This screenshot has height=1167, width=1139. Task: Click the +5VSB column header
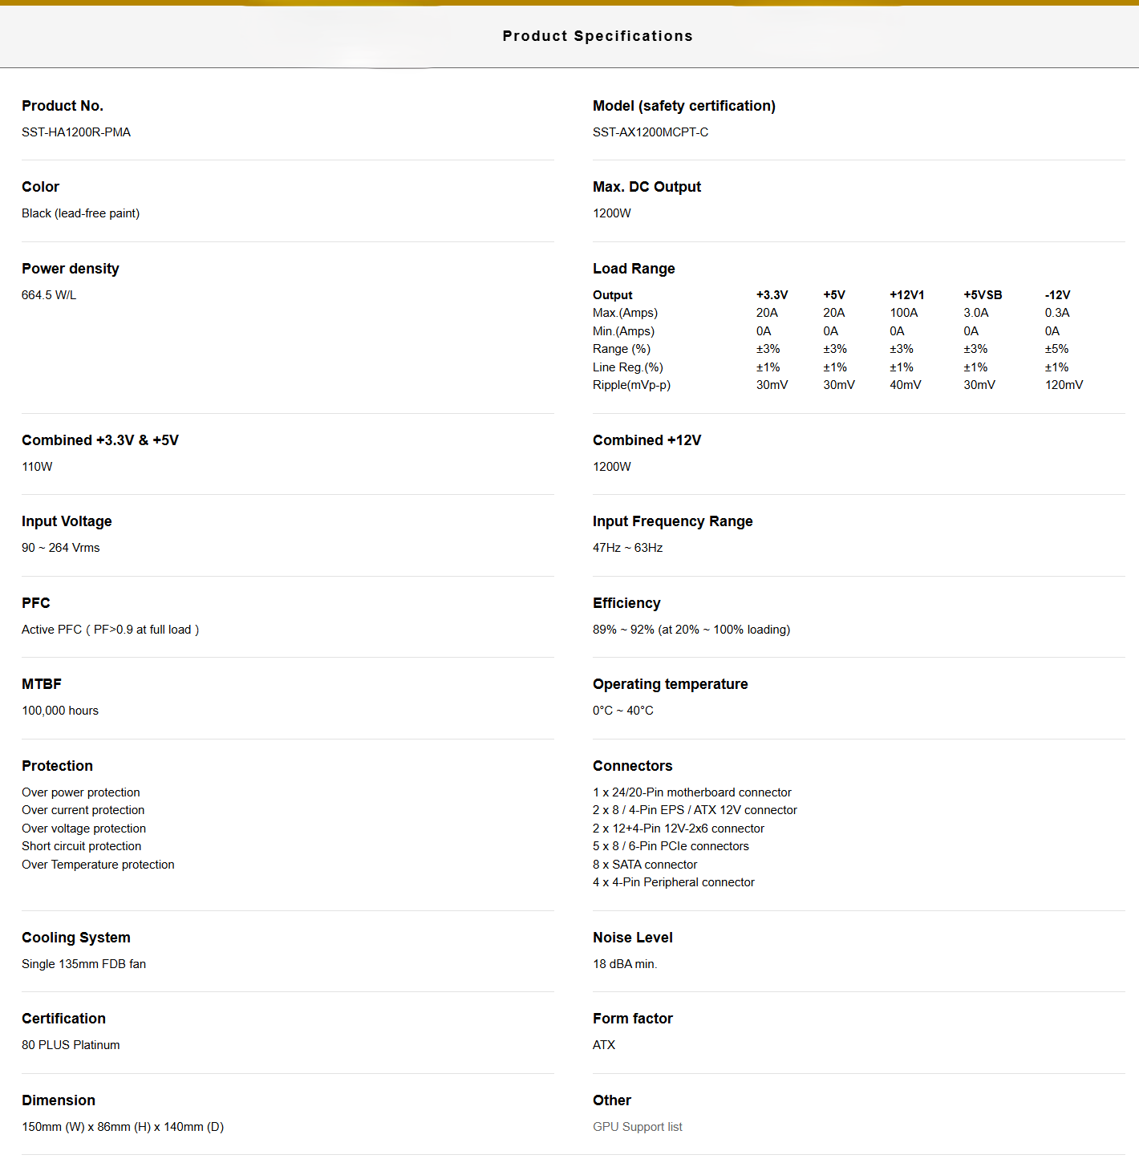983,295
